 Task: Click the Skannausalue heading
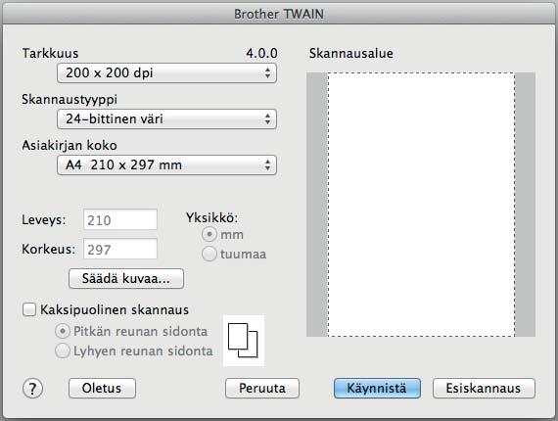pyautogui.click(x=351, y=54)
